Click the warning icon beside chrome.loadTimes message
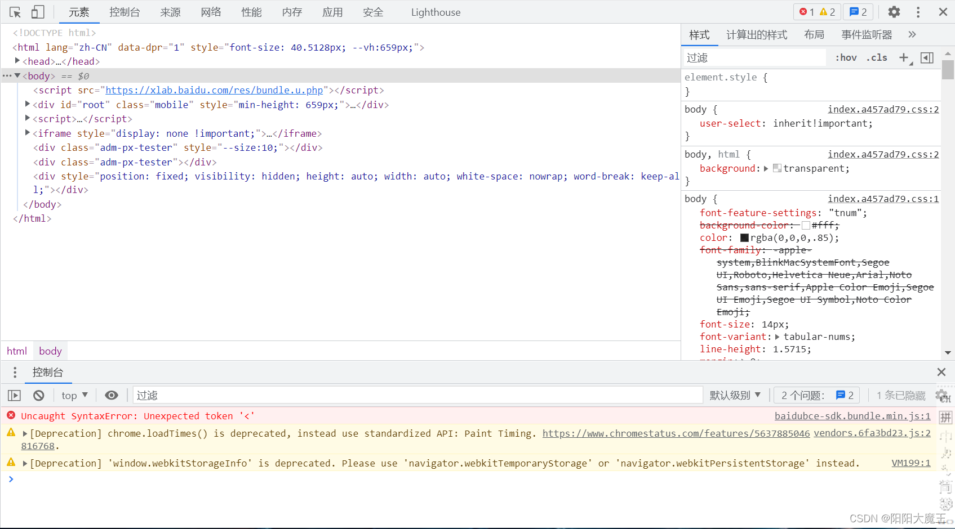The height and width of the screenshot is (529, 955). click(11, 432)
